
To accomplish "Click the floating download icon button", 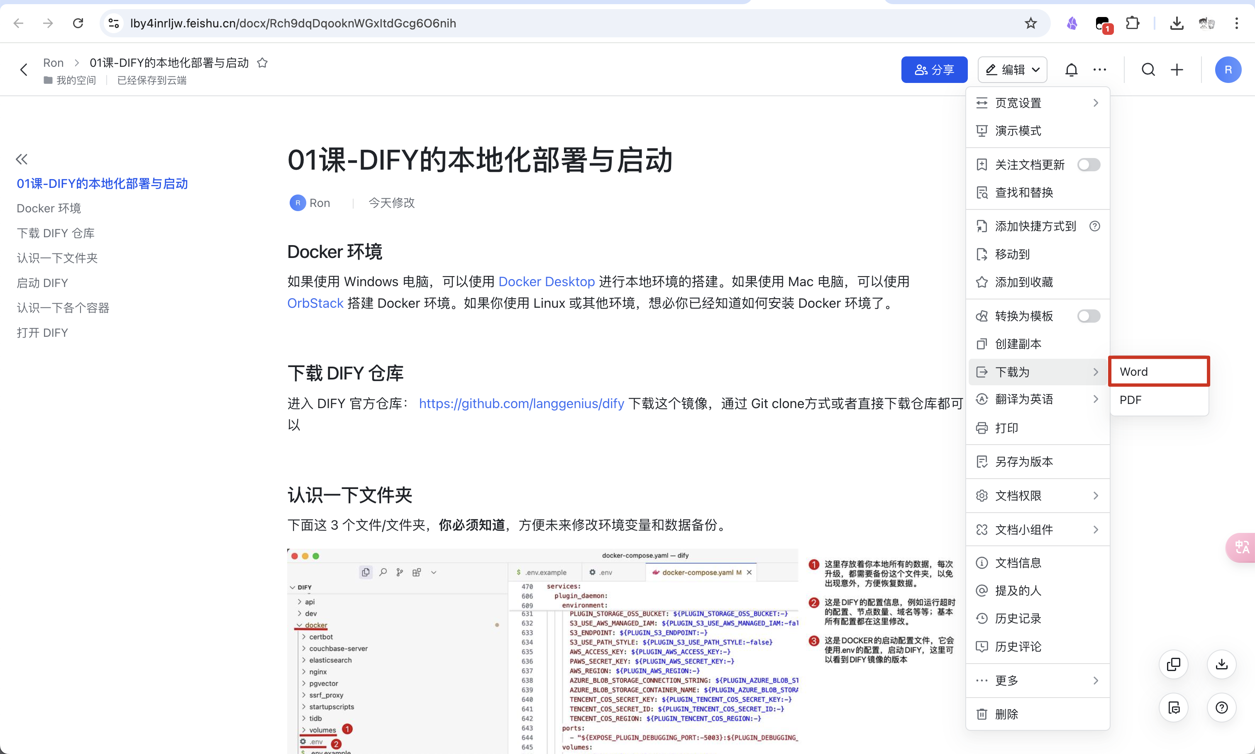I will (1221, 664).
